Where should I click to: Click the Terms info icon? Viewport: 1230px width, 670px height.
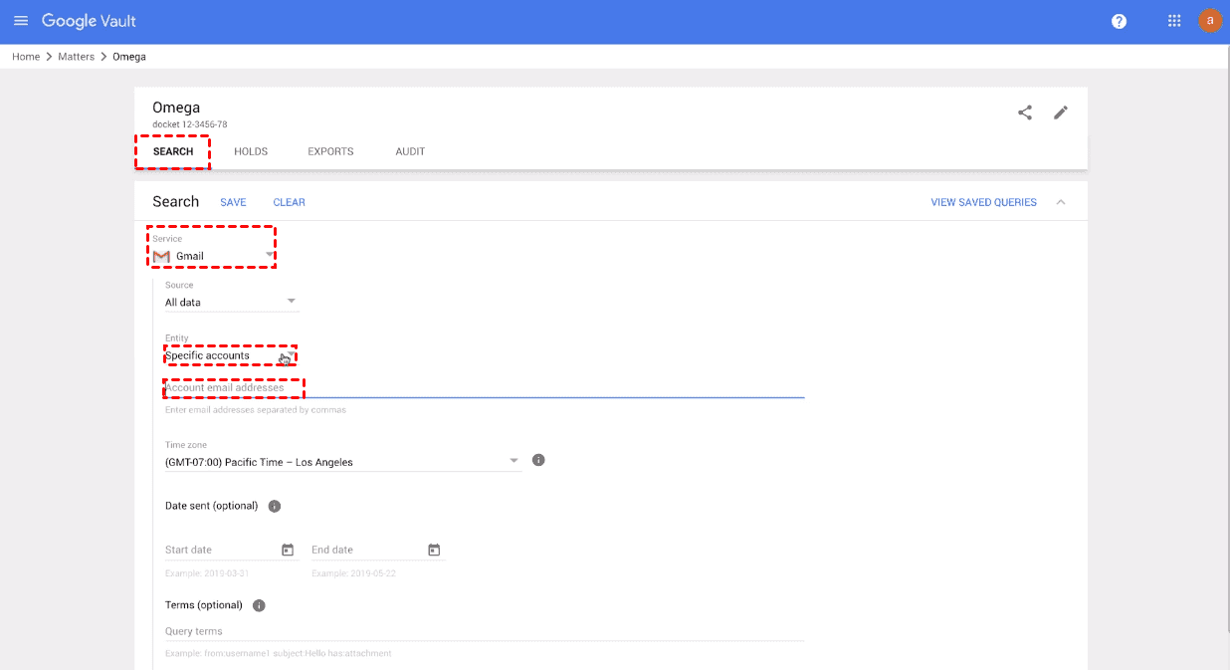click(x=259, y=605)
